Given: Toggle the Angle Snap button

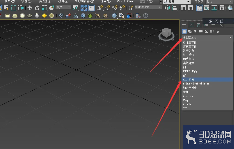Looking at the screenshot, I should [x=107, y=8].
